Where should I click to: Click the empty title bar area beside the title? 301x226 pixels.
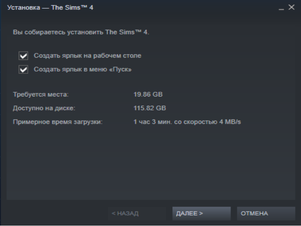click(x=184, y=8)
